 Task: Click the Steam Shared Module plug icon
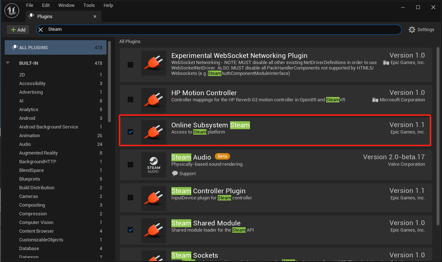[154, 230]
